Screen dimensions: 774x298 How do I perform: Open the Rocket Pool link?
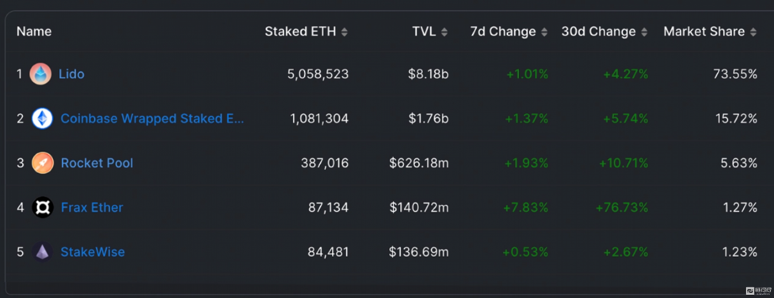(x=97, y=163)
